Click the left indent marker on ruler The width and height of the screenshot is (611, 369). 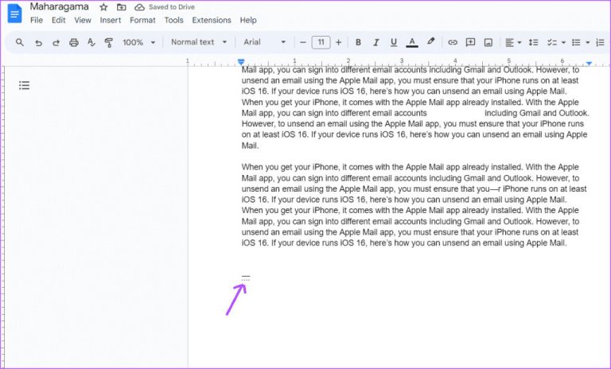coord(241,61)
